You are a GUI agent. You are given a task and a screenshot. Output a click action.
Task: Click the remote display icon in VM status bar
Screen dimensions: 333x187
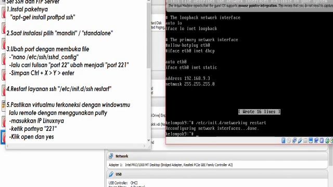(x=316, y=140)
